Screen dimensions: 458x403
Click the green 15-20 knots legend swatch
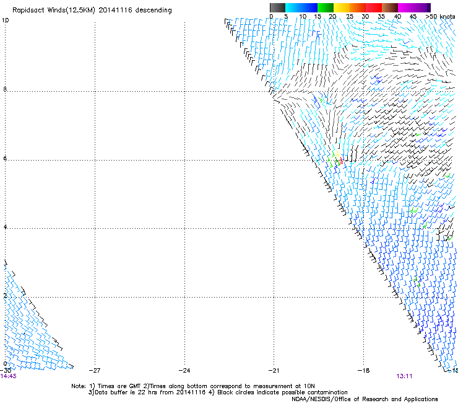point(326,7)
